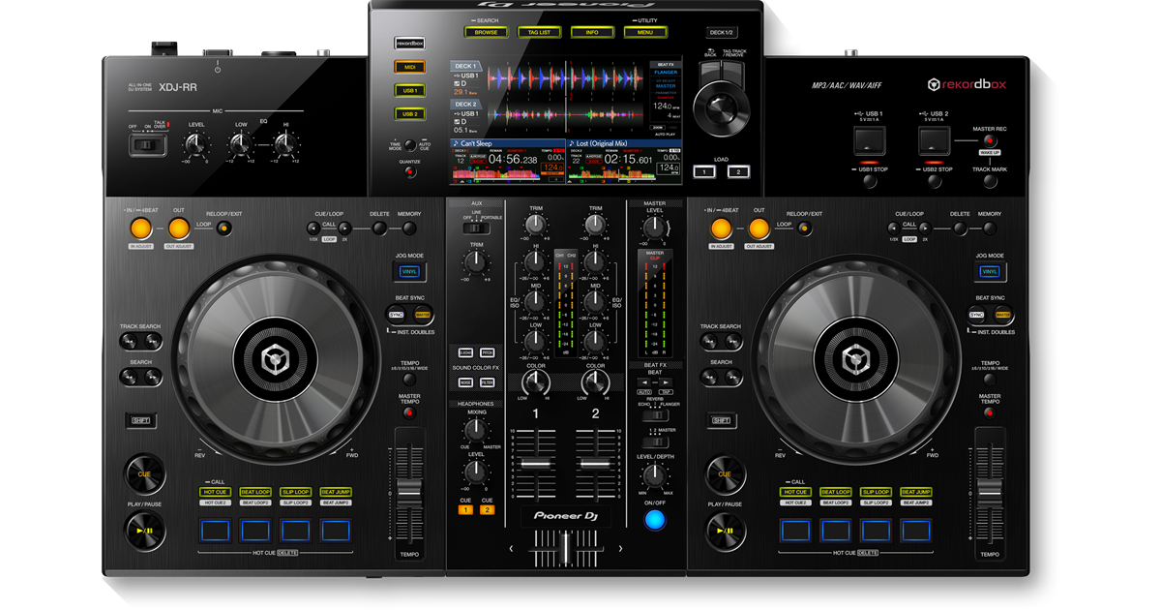Open the TAG LIST screen

pyautogui.click(x=539, y=32)
